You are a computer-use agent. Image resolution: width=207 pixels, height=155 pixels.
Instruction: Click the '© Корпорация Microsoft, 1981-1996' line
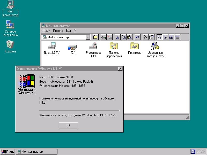pos(62,86)
